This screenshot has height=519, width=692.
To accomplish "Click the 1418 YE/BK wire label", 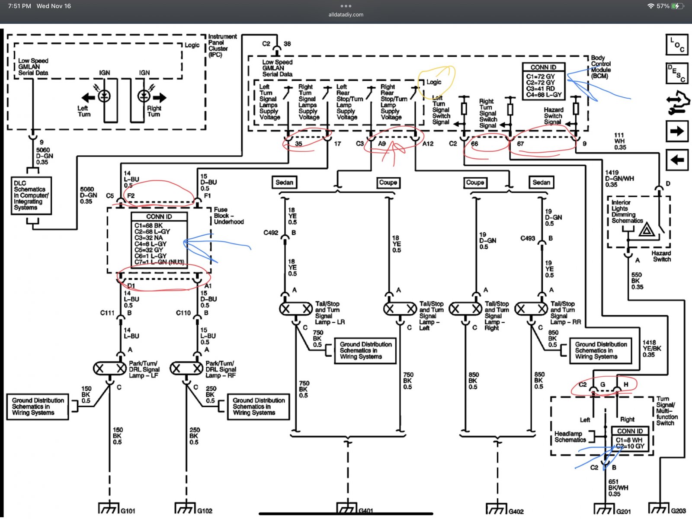I will pyautogui.click(x=652, y=349).
